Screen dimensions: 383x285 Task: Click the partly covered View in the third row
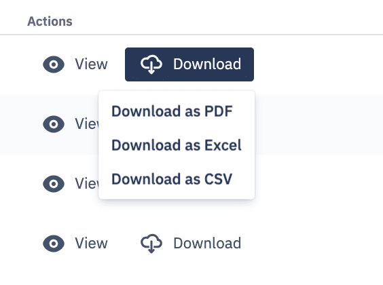tap(87, 184)
